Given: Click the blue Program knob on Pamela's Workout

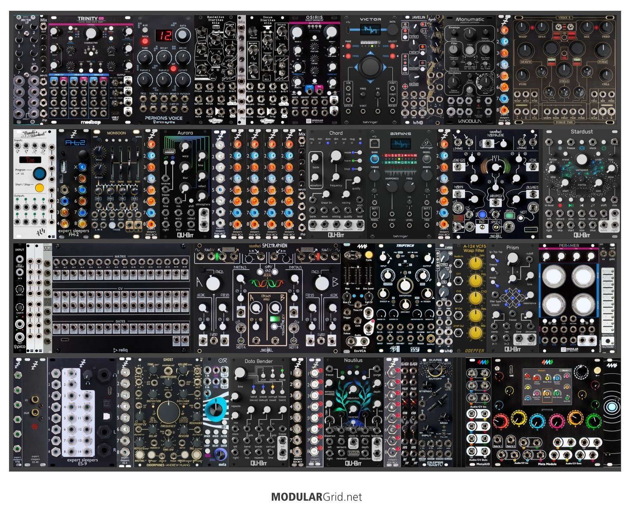Looking at the screenshot, I should point(40,173).
